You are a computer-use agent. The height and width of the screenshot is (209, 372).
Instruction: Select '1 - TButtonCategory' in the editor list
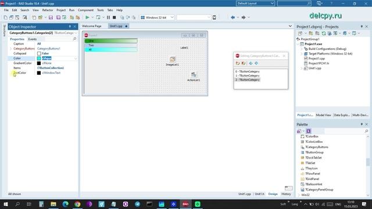[248, 75]
